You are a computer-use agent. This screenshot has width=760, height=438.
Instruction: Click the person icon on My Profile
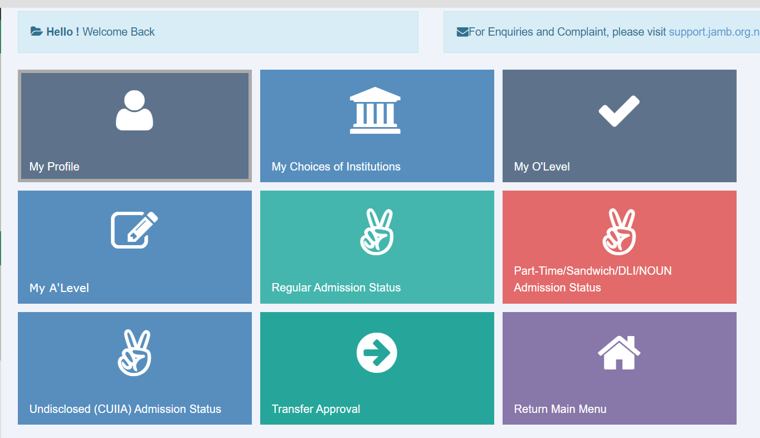[134, 110]
